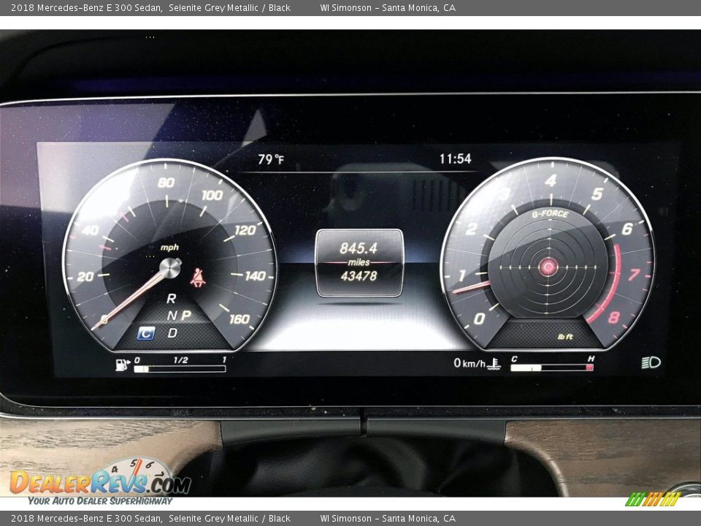
Task: Tap the gear letter R
Action: [171, 298]
